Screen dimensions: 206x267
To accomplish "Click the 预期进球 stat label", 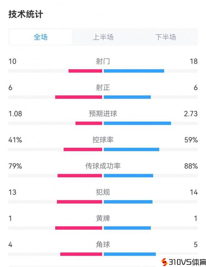I will [103, 114].
